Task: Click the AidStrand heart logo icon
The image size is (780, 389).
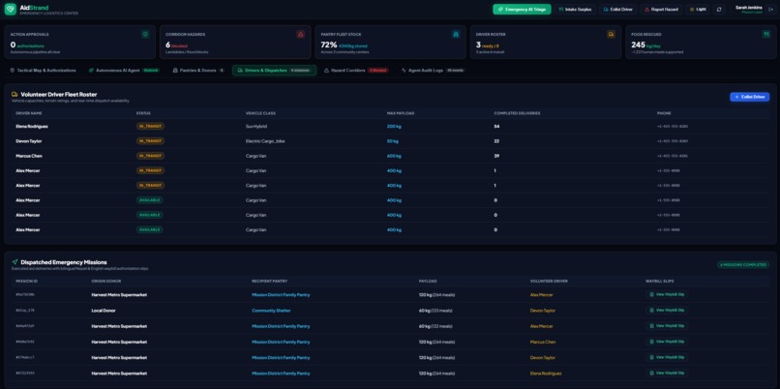Action: 11,10
